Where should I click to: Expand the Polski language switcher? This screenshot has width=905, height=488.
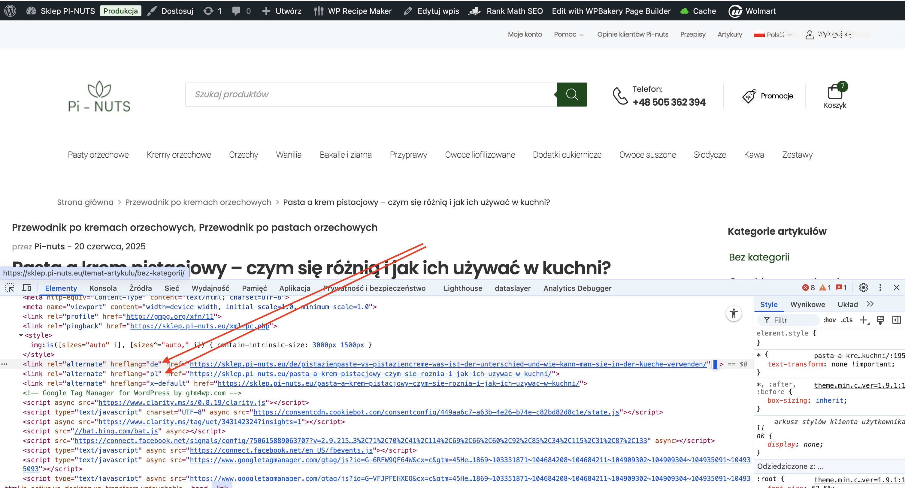773,35
